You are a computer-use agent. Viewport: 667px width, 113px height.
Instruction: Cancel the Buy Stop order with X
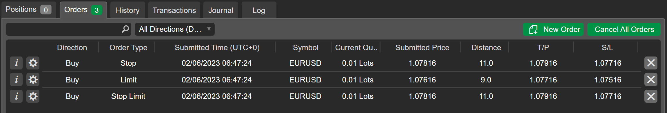pos(651,63)
